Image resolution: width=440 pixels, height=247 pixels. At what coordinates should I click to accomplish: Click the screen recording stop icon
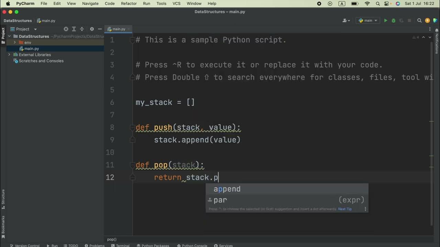[319, 3]
